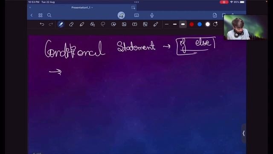
Task: Select the Elements sticker tool
Action: coord(113,24)
